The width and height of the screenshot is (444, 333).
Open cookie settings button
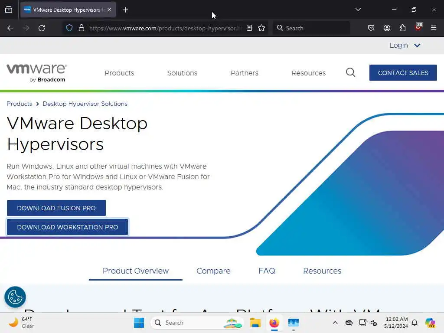point(15,297)
